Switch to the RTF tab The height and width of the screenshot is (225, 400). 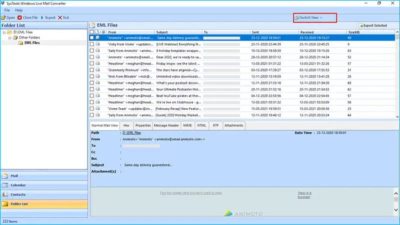tap(216, 125)
